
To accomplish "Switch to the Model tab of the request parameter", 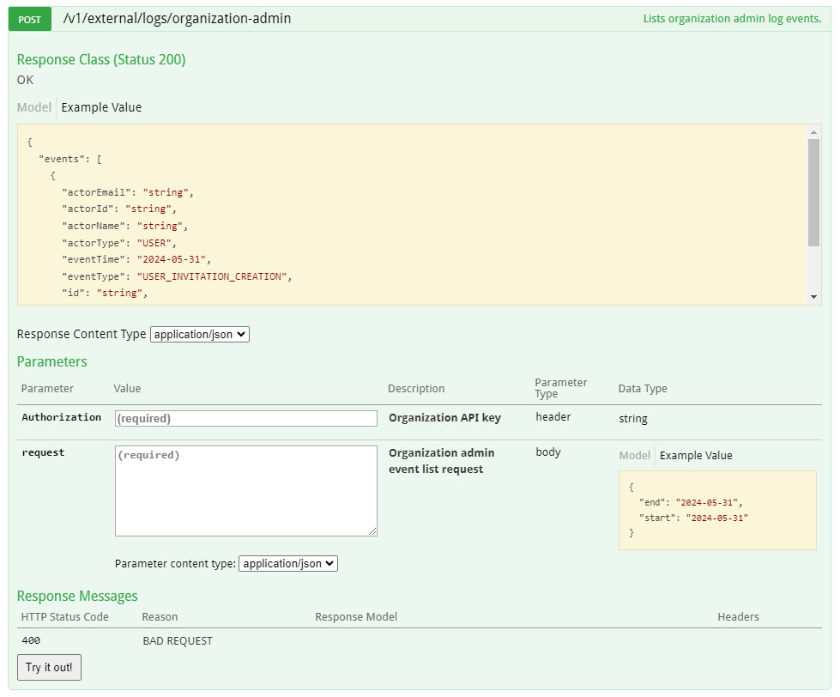I will coord(634,455).
